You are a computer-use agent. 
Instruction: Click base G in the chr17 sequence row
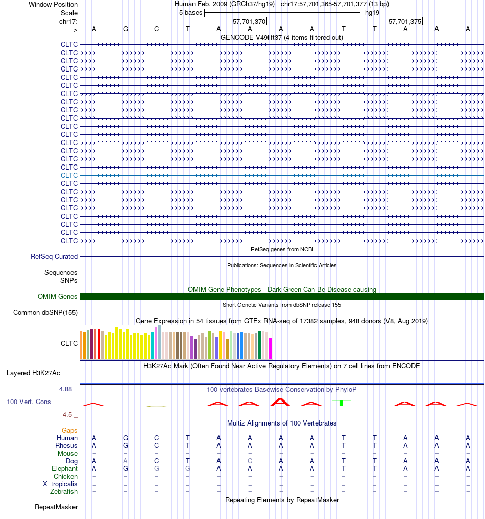(126, 29)
